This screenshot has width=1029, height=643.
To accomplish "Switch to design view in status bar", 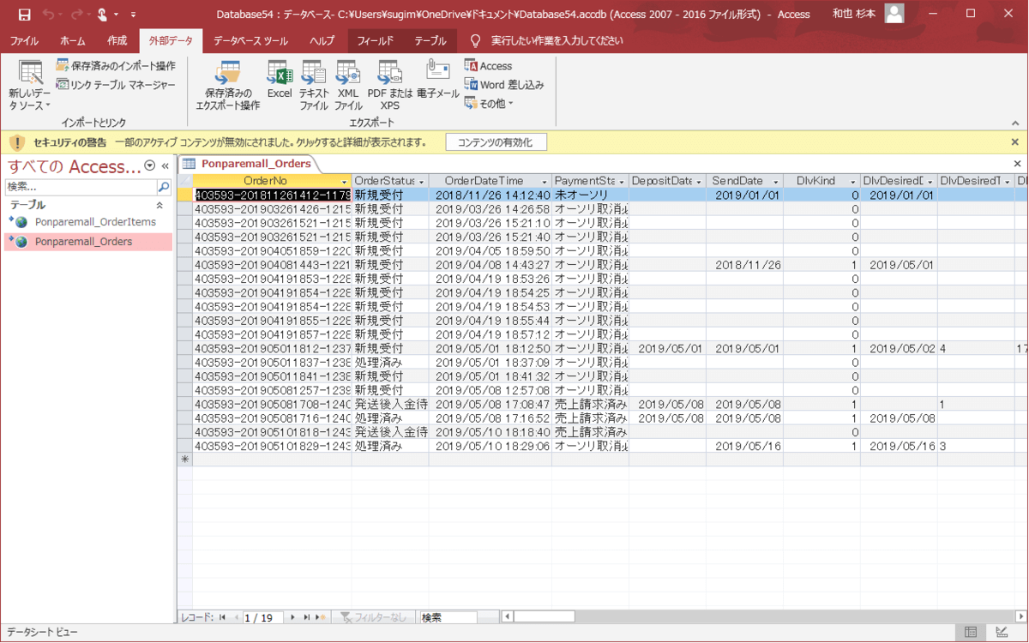I will pos(1002,633).
